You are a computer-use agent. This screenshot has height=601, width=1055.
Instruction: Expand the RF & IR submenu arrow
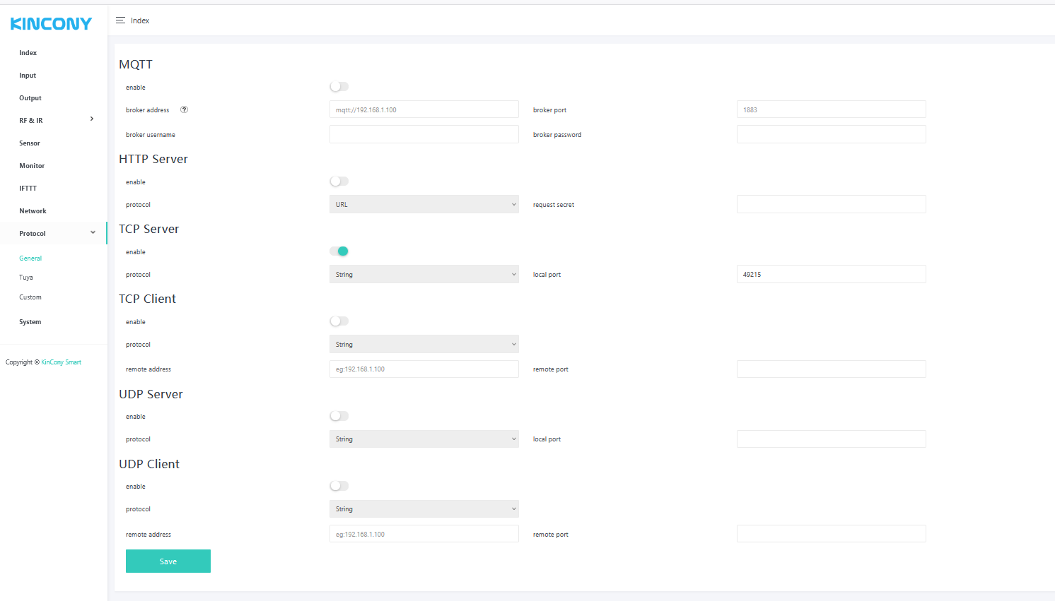pos(92,119)
